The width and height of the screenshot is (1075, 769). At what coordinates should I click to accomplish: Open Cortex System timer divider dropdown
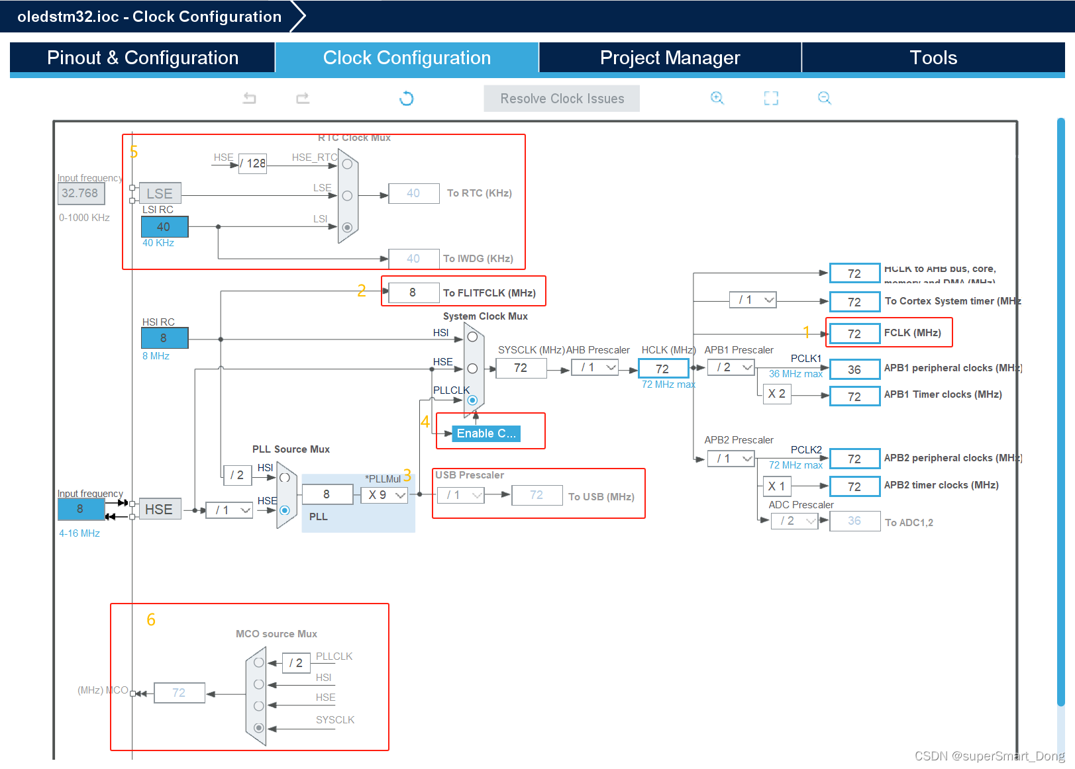coord(753,300)
